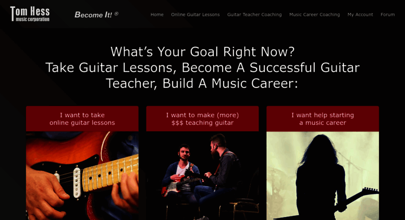This screenshot has height=220, width=405.
Task: Click the silhouetted guitarist stage photo
Action: [x=323, y=176]
